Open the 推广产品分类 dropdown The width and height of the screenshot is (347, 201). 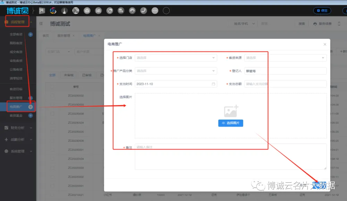176,71
